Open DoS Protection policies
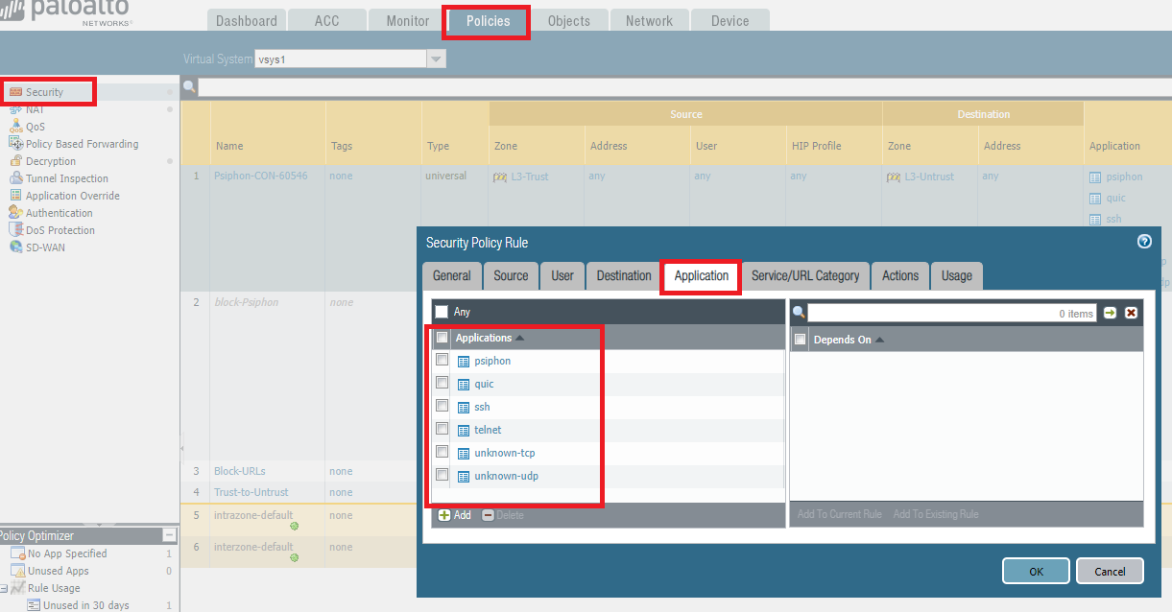 pyautogui.click(x=60, y=230)
